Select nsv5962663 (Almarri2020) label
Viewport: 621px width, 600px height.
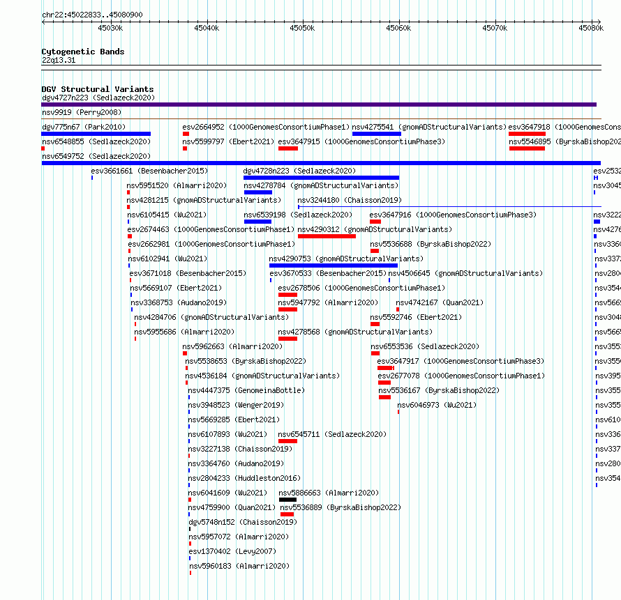(232, 346)
